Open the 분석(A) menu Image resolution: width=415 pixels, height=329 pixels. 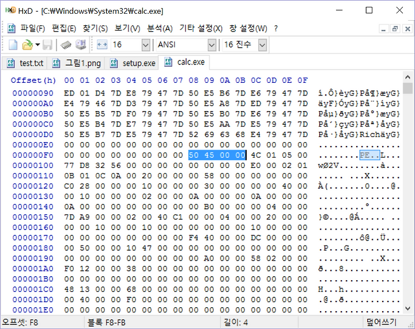[160, 28]
